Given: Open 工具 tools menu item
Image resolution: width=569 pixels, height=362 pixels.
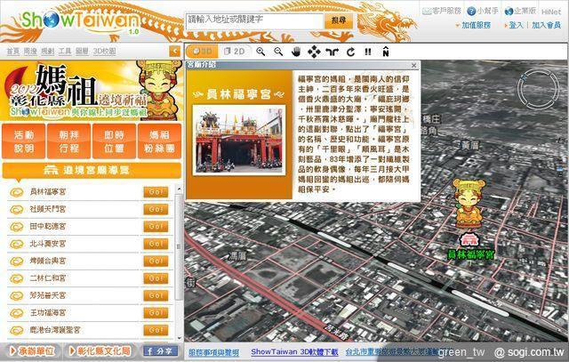Looking at the screenshot, I should (x=65, y=52).
